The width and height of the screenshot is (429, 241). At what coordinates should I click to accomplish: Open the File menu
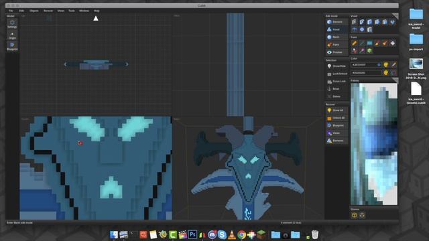click(11, 11)
